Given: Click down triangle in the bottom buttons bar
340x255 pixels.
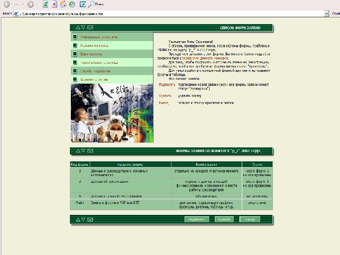Looking at the screenshot, I should click(83, 220).
